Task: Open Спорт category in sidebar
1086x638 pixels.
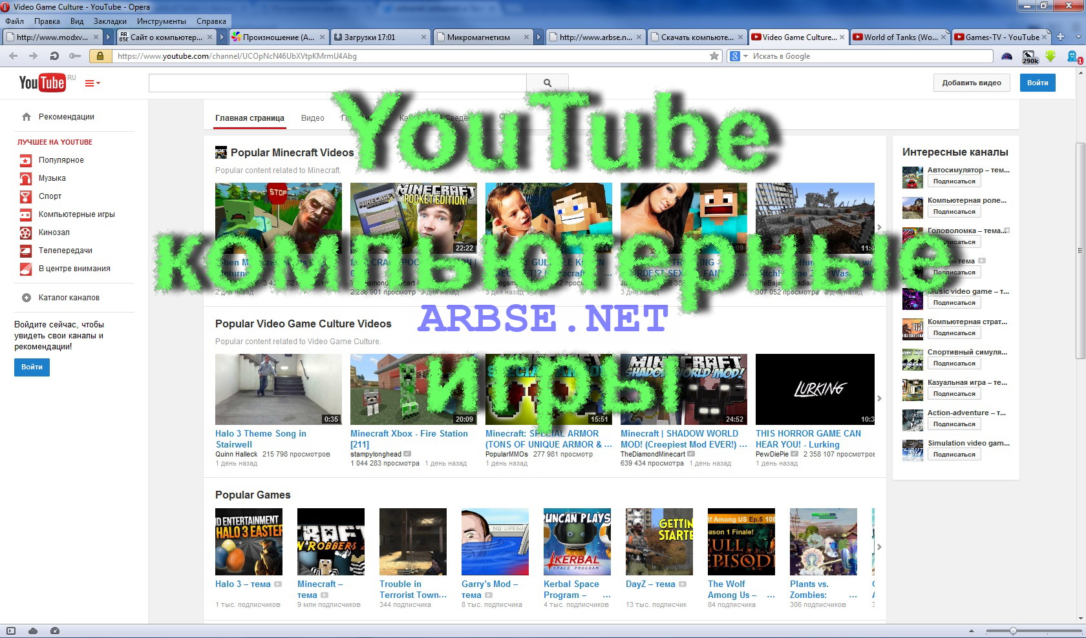Action: point(50,196)
